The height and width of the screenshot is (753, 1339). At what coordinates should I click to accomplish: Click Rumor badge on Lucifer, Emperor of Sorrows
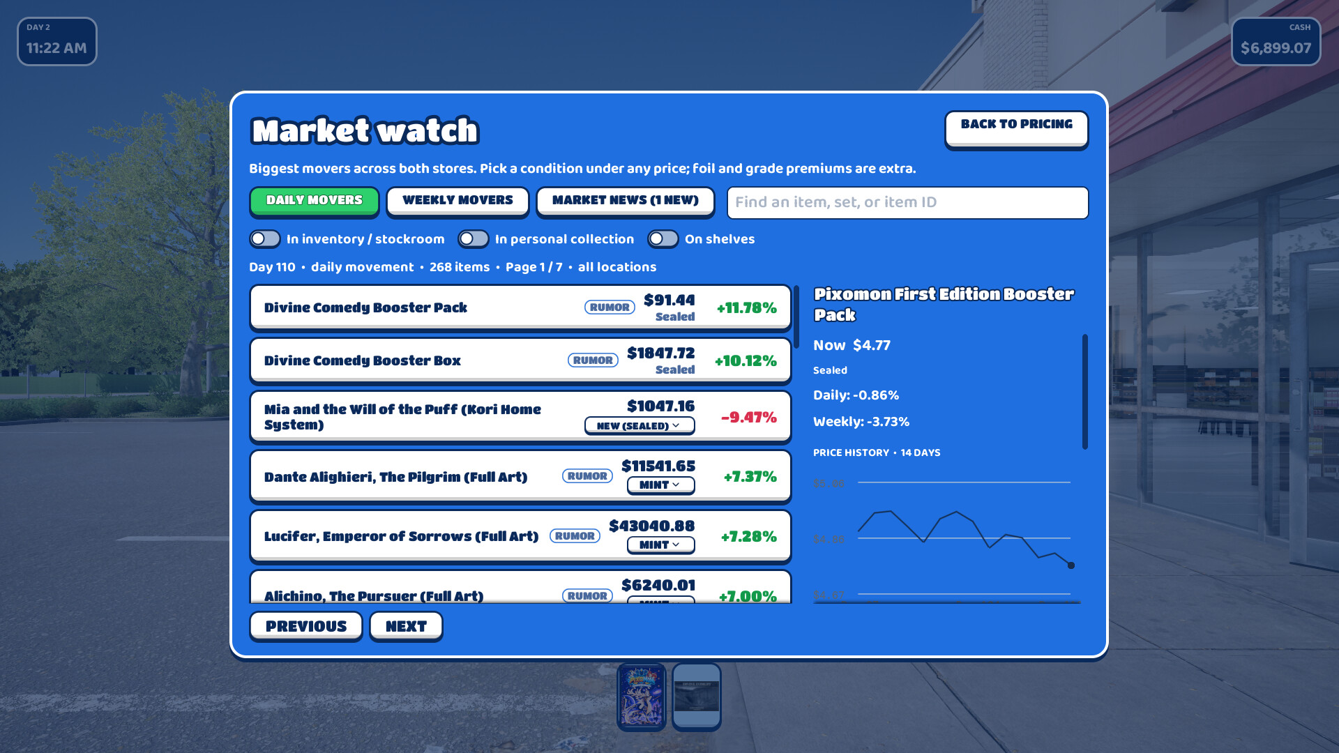click(x=575, y=536)
